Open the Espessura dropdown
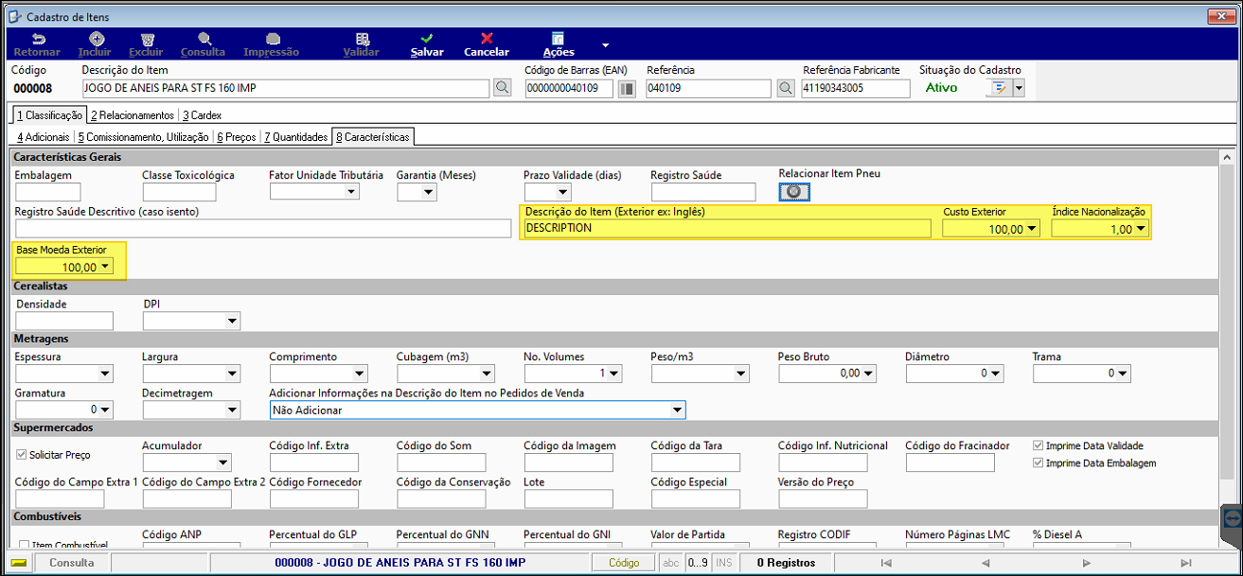 [x=105, y=374]
